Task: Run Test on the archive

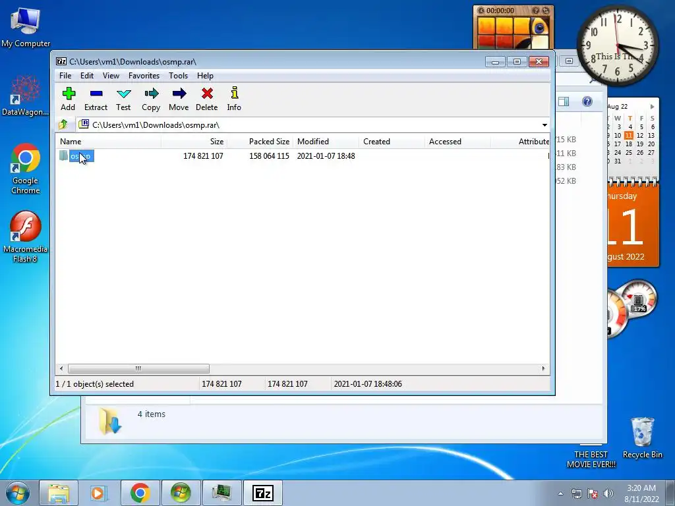Action: click(x=123, y=99)
